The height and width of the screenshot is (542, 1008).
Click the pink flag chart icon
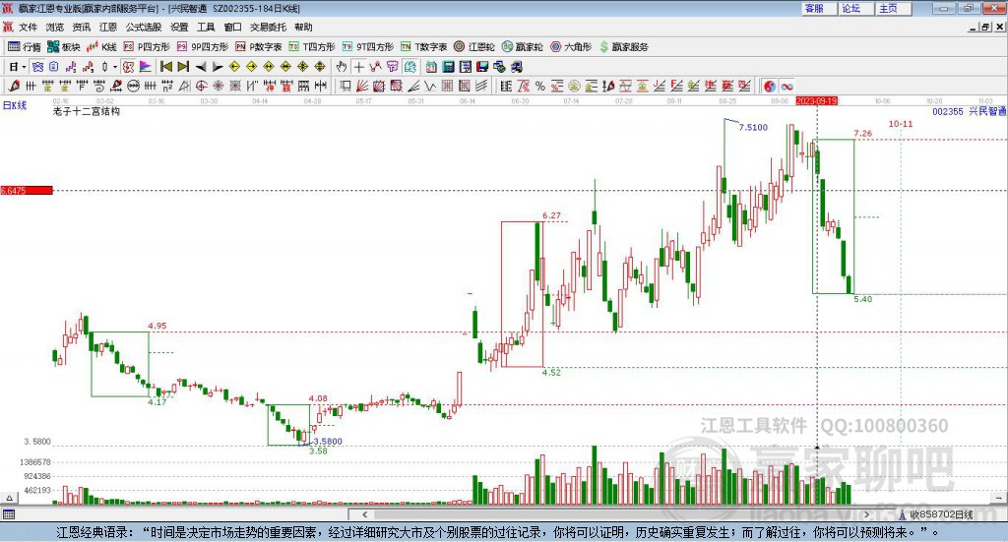coord(146,67)
